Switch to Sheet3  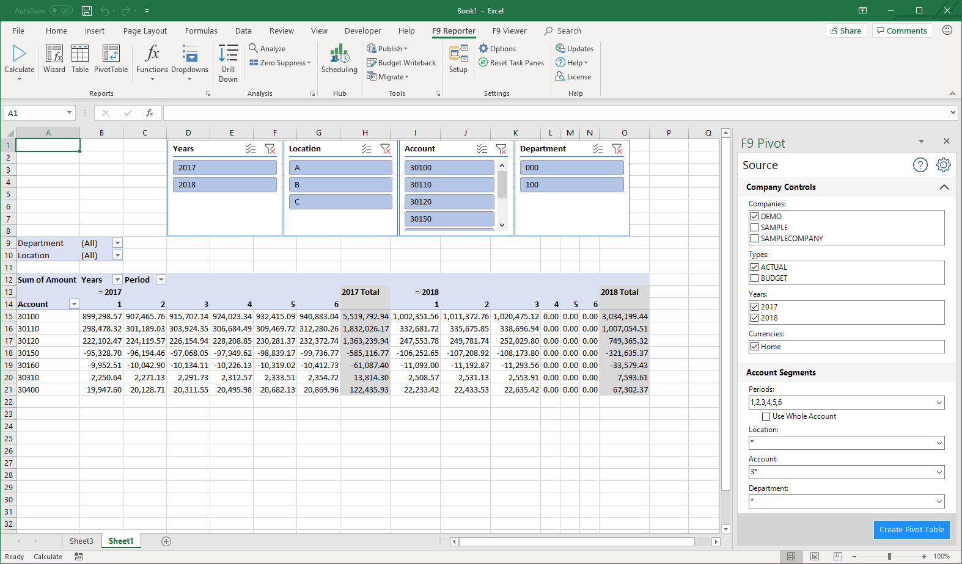click(81, 541)
